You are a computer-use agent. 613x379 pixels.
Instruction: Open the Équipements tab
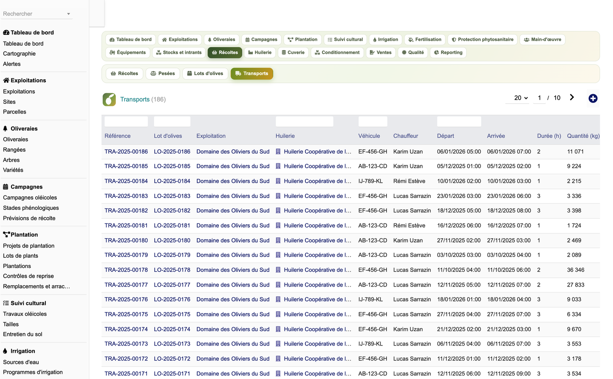tap(127, 53)
